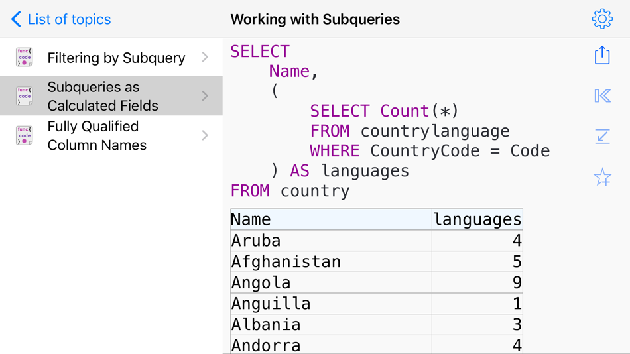This screenshot has width=630, height=354.
Task: Click the WHERE CountryCode = Code line
Action: (430, 151)
